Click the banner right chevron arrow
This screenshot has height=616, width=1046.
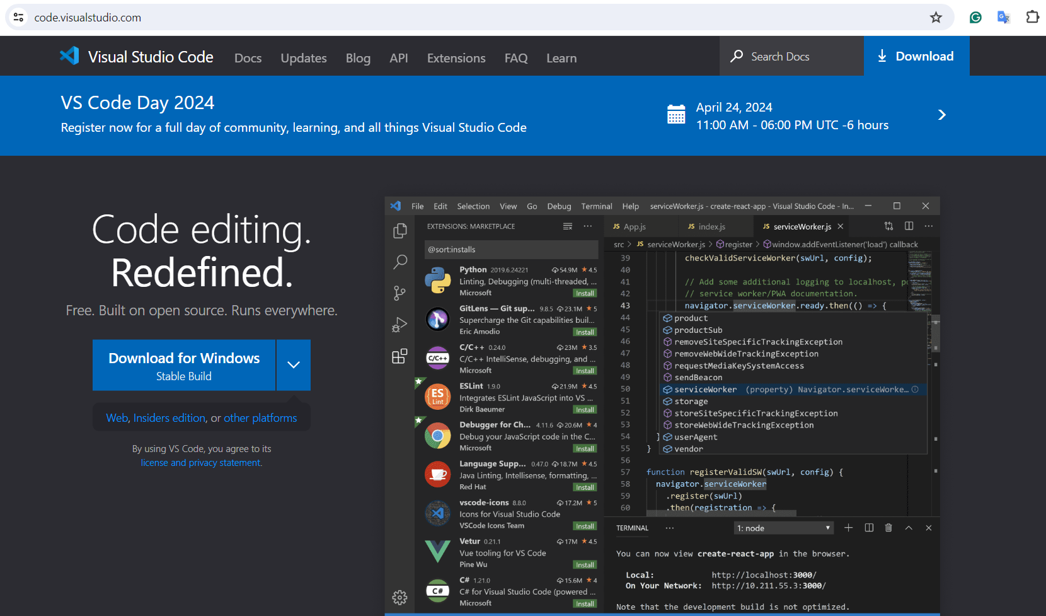(x=942, y=115)
